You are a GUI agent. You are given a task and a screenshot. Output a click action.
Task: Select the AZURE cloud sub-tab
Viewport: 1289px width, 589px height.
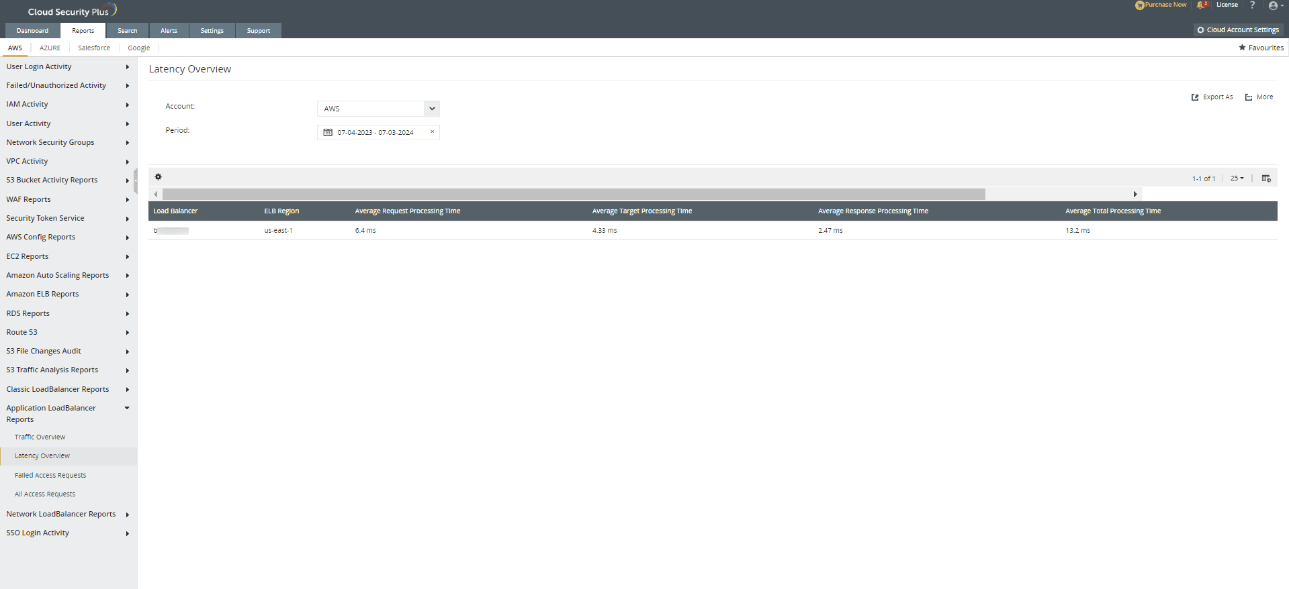pos(50,48)
